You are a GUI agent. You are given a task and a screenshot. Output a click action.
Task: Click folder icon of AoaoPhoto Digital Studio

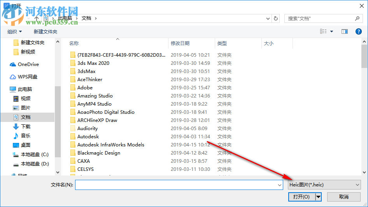(73, 112)
